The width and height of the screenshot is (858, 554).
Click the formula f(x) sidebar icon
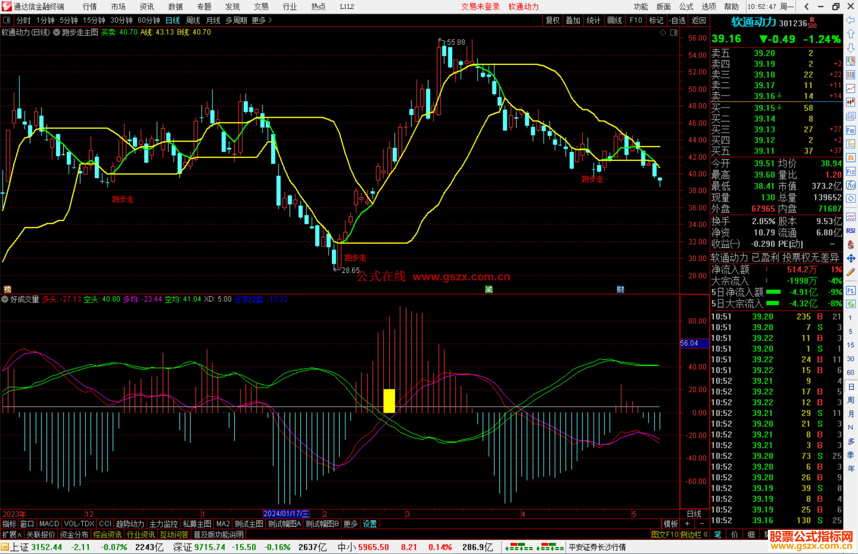[x=850, y=185]
